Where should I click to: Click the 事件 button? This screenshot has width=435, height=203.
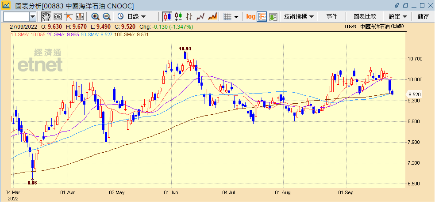click(x=332, y=16)
